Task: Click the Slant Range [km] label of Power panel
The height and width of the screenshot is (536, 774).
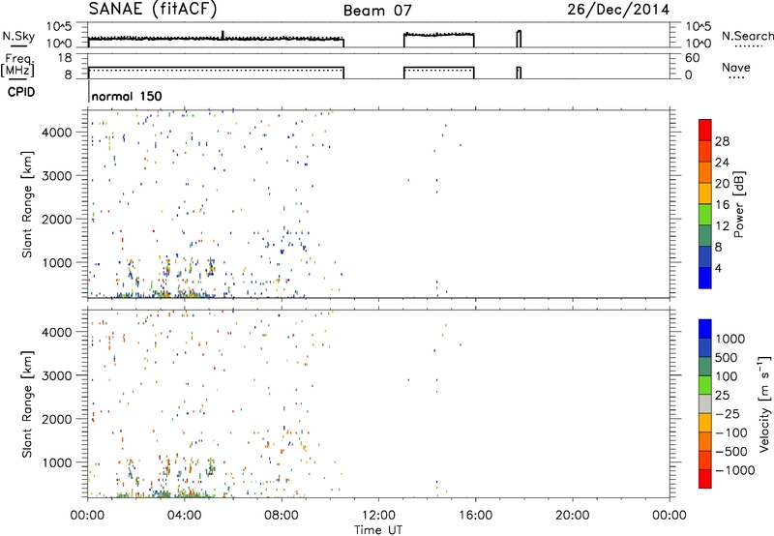Action: [x=27, y=204]
